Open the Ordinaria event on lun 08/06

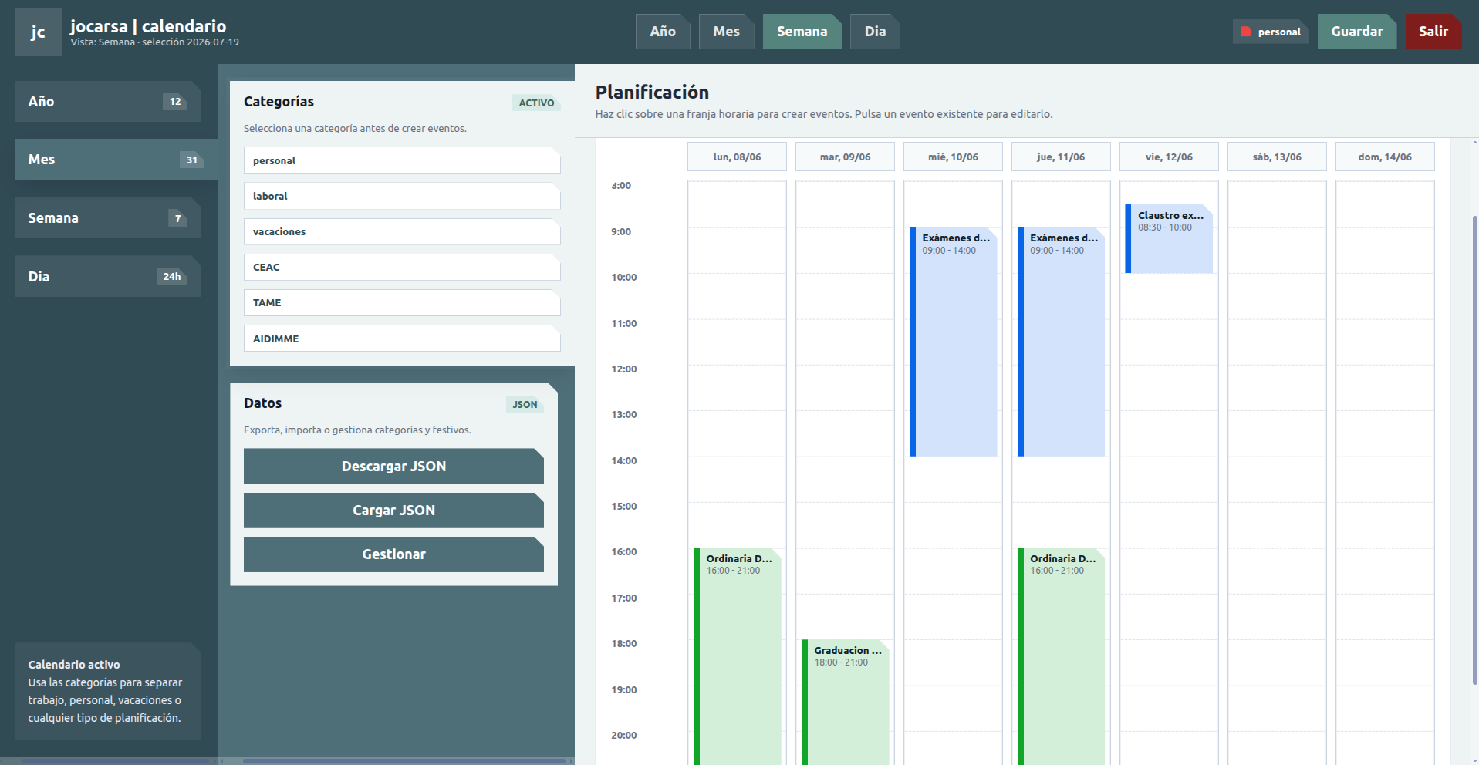pyautogui.click(x=738, y=656)
